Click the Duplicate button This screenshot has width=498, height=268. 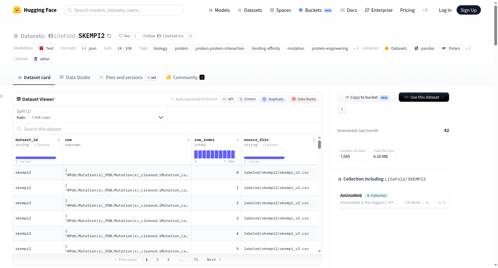pos(273,99)
